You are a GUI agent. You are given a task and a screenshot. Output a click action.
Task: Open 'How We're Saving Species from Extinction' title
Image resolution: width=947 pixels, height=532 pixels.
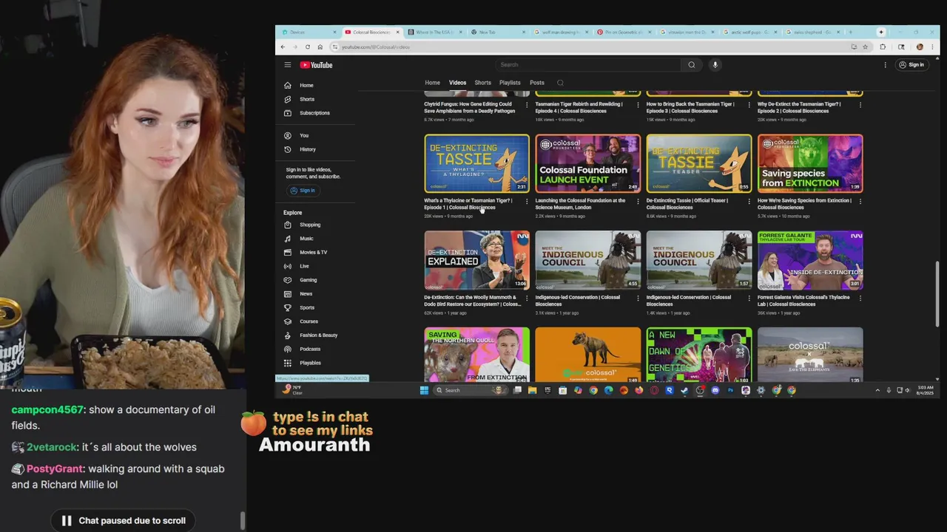coord(804,204)
